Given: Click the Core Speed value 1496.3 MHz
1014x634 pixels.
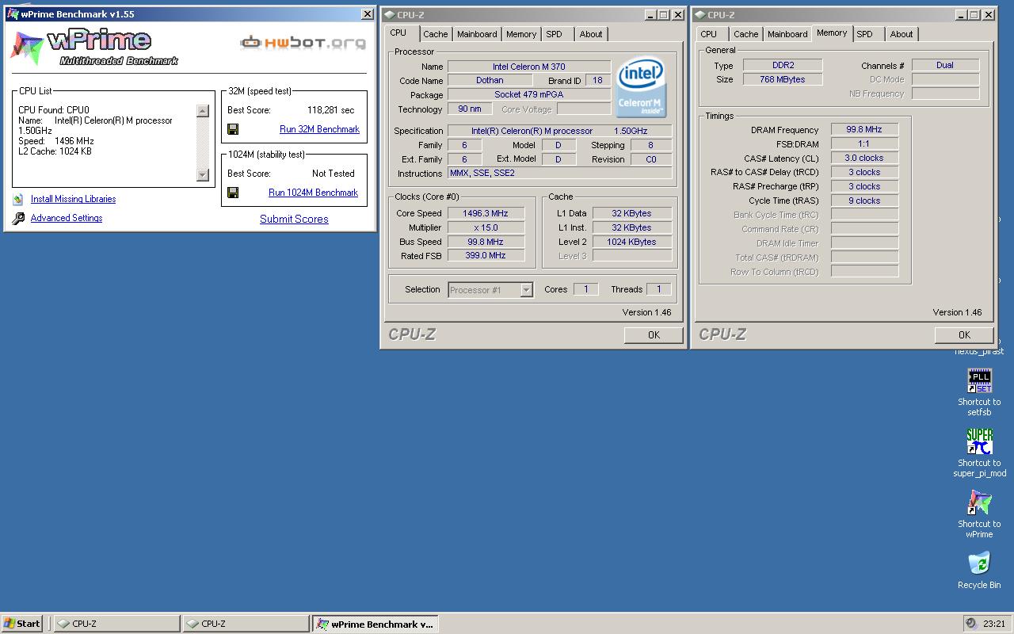Looking at the screenshot, I should click(x=486, y=213).
